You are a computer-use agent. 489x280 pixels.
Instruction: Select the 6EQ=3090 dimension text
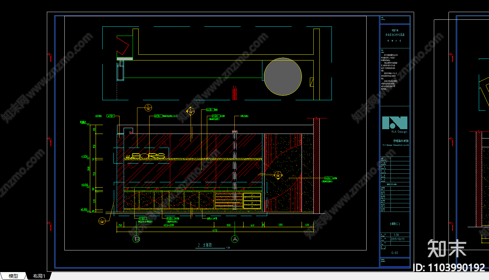(x=169, y=225)
